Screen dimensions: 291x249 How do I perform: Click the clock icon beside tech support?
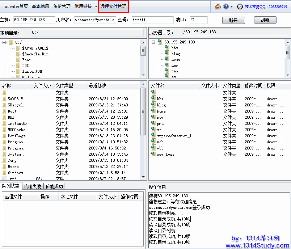pyautogui.click(x=240, y=7)
